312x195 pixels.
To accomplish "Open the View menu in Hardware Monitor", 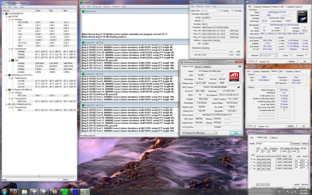I will (15, 7).
